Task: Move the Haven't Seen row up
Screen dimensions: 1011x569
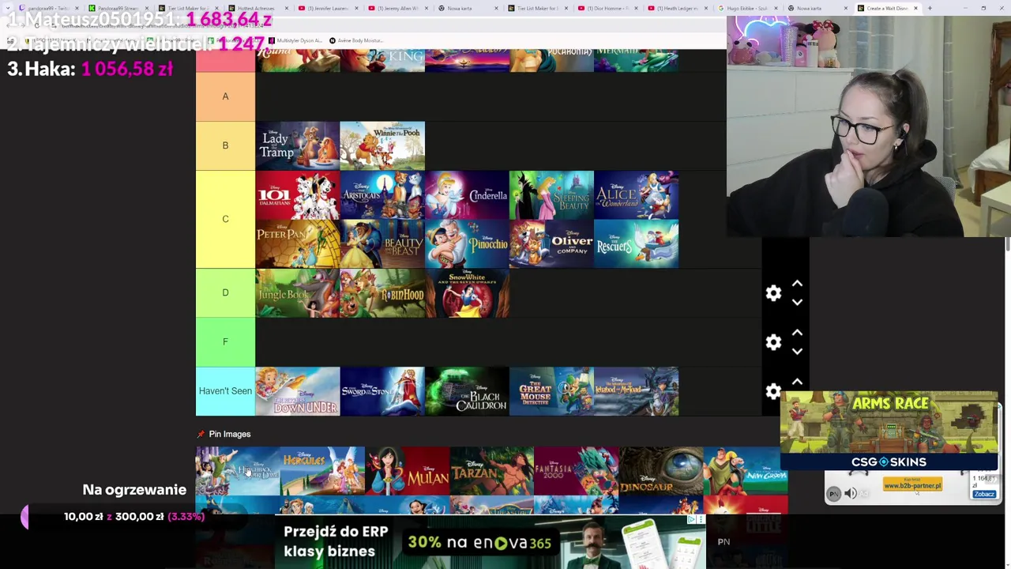Action: pos(797,382)
